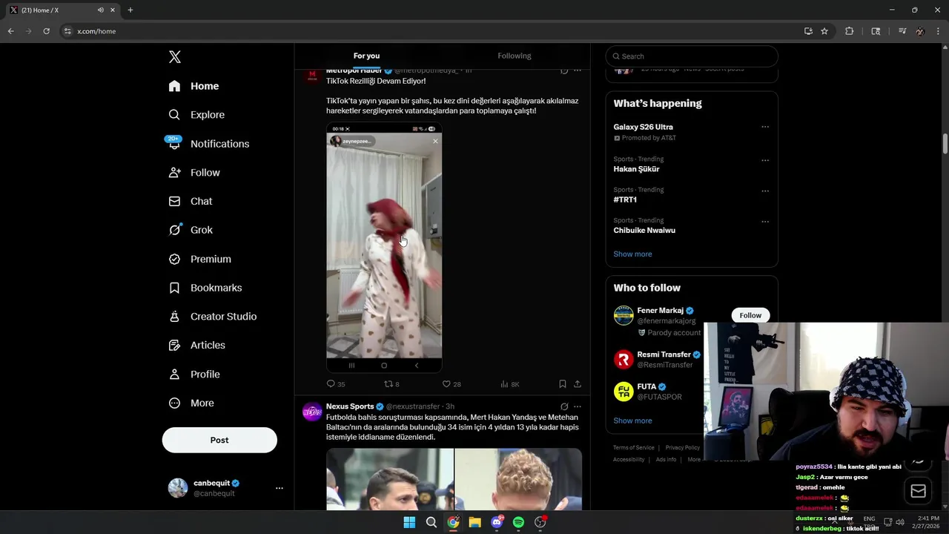Open options for Hakan Şükür trend

point(765,160)
